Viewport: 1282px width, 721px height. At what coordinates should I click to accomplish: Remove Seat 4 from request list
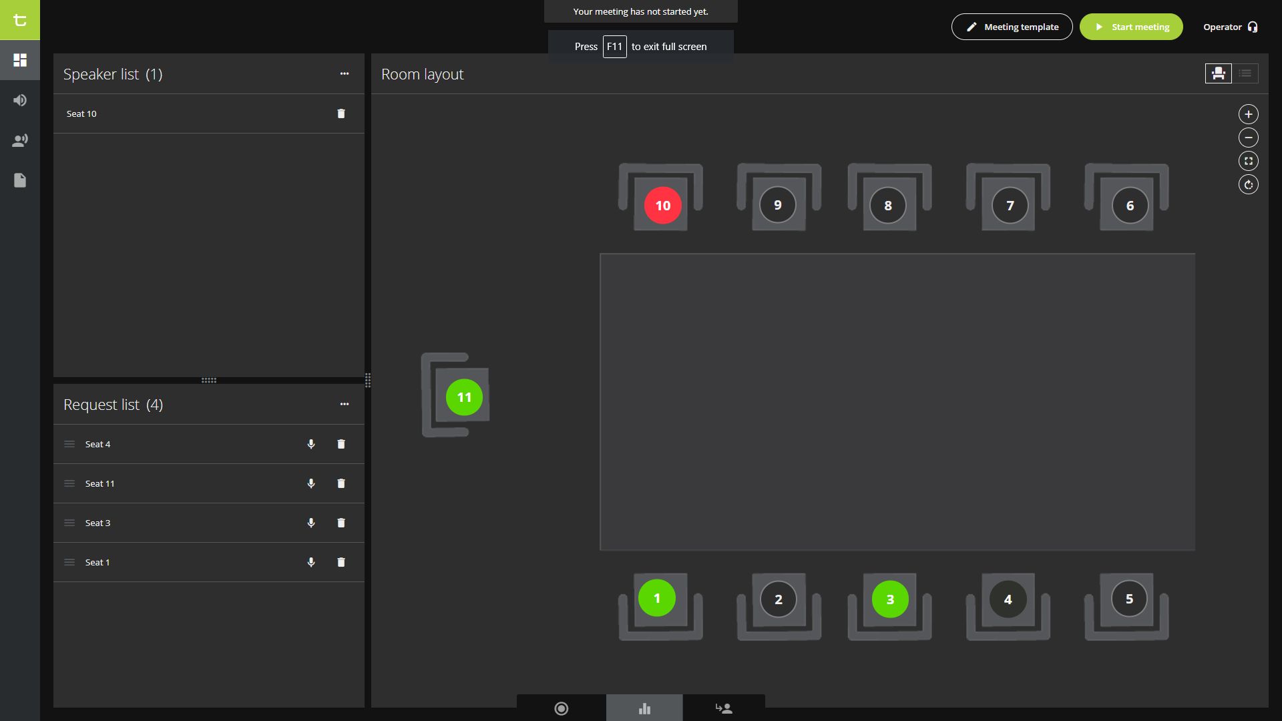(x=341, y=444)
